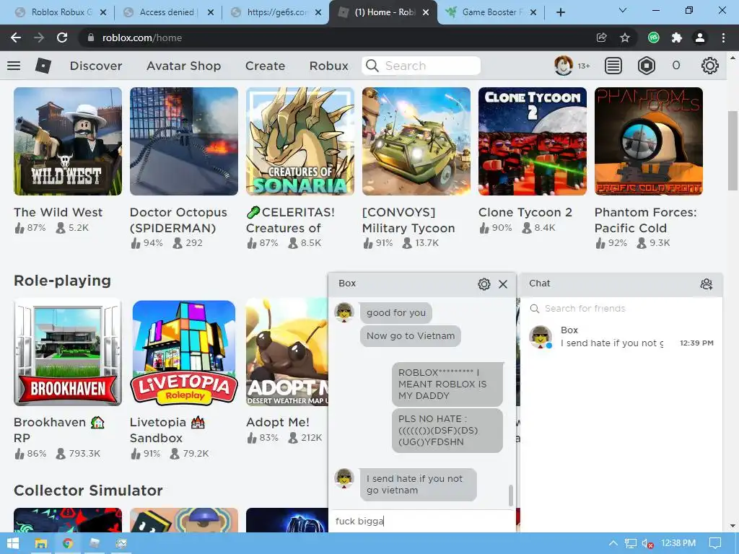Open the Brookhaven RP thumbnail
The height and width of the screenshot is (554, 739).
(68, 351)
